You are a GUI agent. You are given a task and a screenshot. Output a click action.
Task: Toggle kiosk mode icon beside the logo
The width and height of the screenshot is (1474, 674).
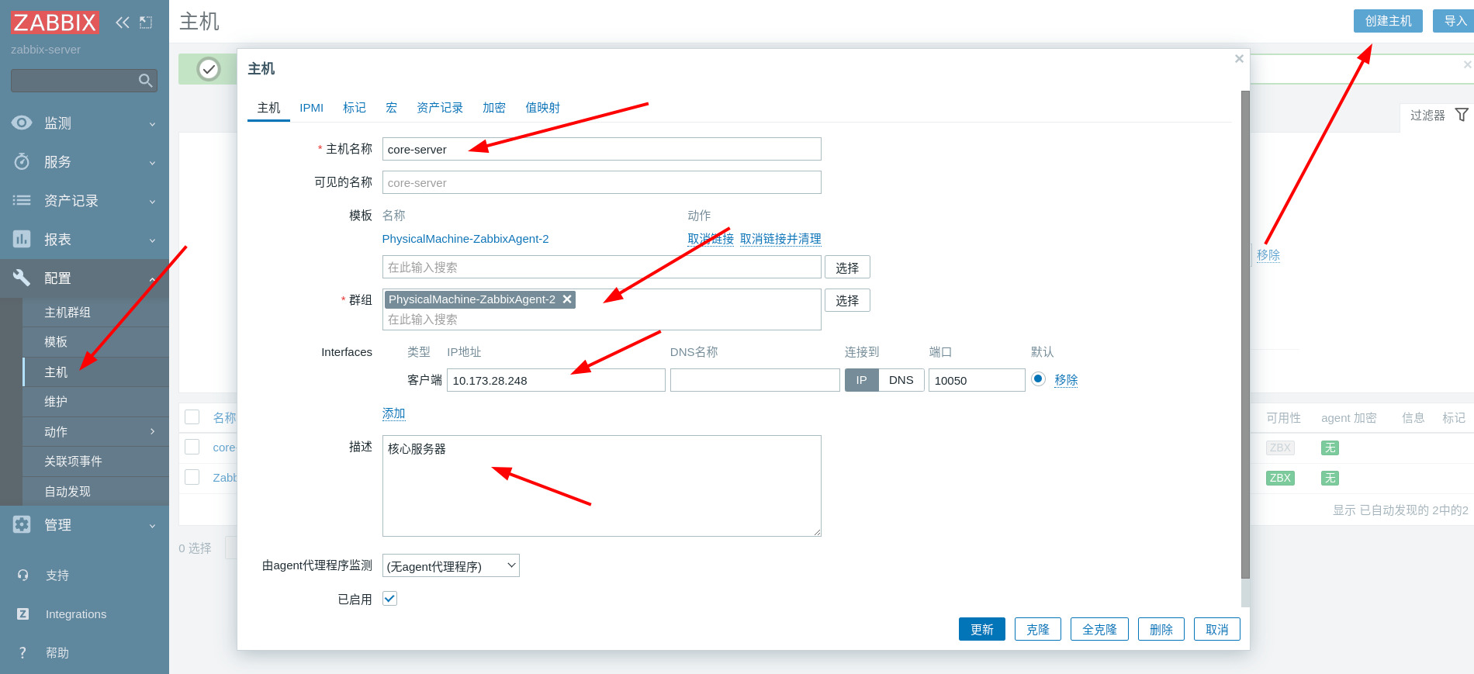click(x=146, y=22)
